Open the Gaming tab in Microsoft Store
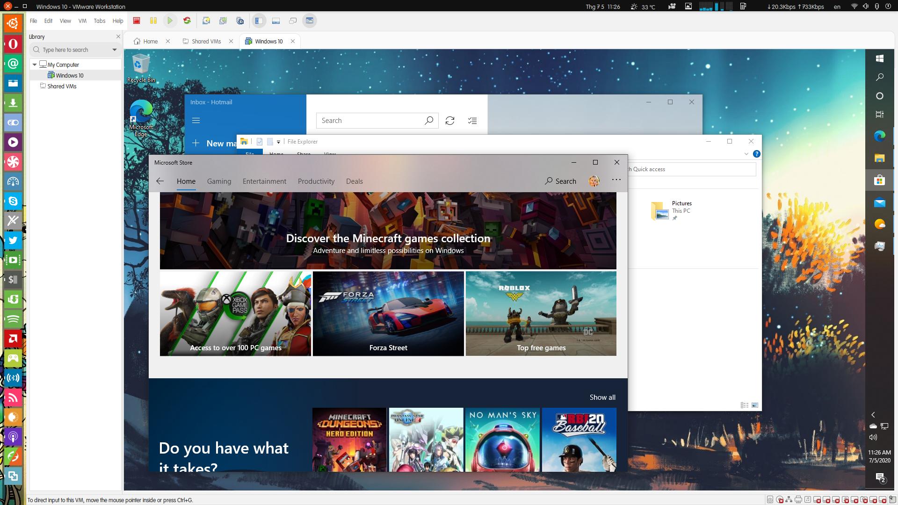The image size is (898, 505). (219, 181)
